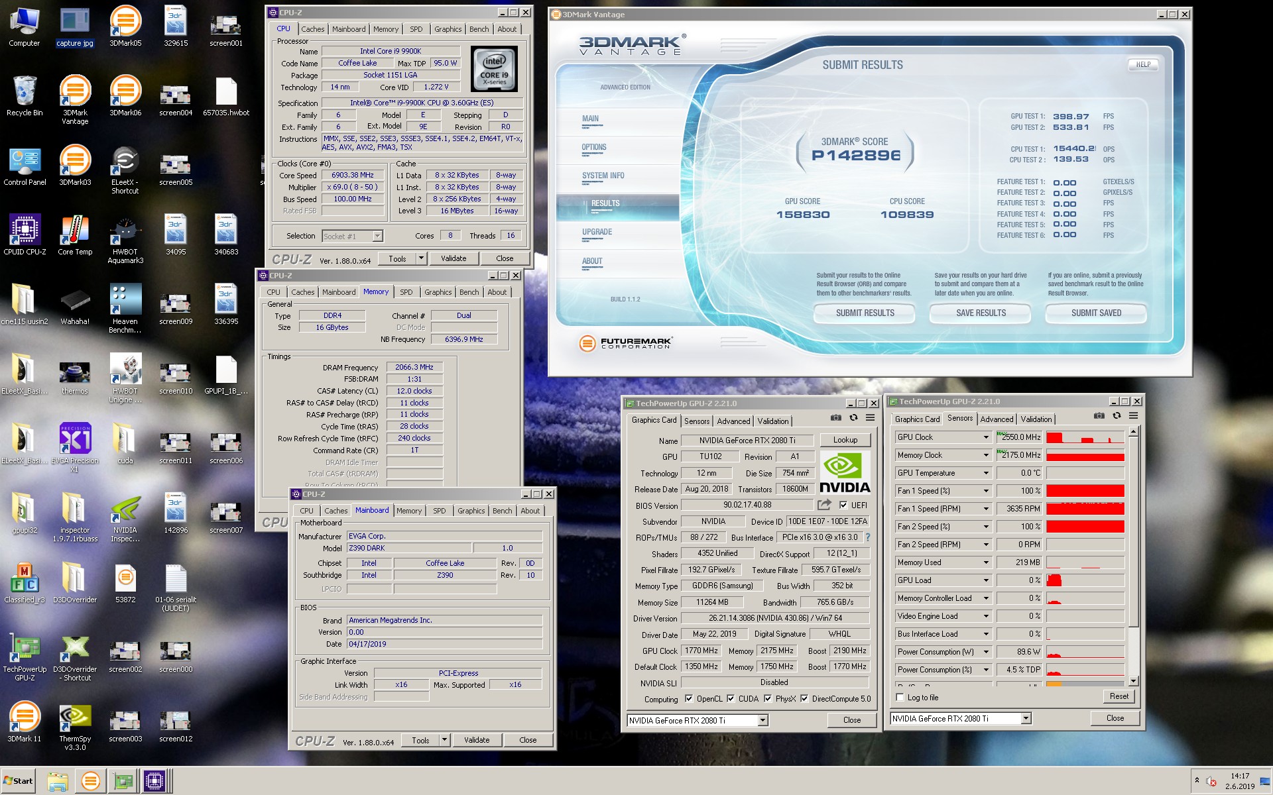Toggle the UEFI checkbox in GPU-Z
The image size is (1273, 795).
coord(843,505)
